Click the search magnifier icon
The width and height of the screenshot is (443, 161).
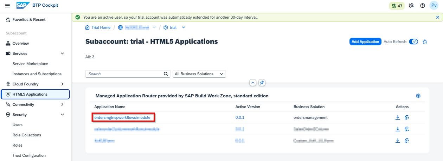166,74
